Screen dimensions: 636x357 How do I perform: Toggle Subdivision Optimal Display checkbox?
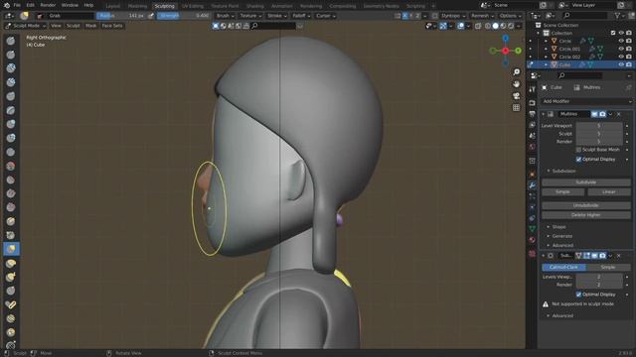[x=578, y=295]
